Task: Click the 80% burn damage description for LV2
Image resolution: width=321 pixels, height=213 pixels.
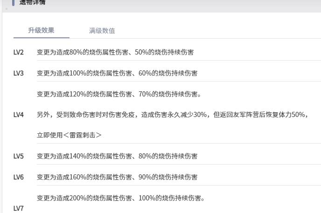Action: pyautogui.click(x=115, y=52)
